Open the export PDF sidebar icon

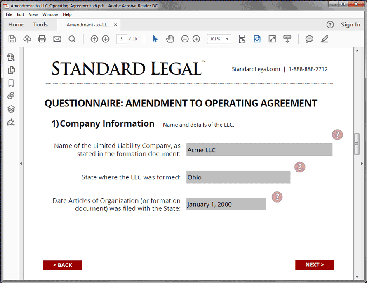point(11,57)
